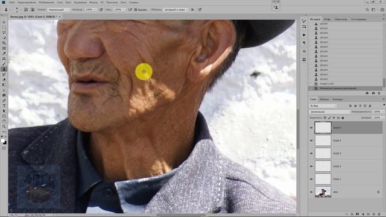Screen dimensions: 386x217
Task: Select the Path Selection arrow tool
Action: [x=4, y=111]
